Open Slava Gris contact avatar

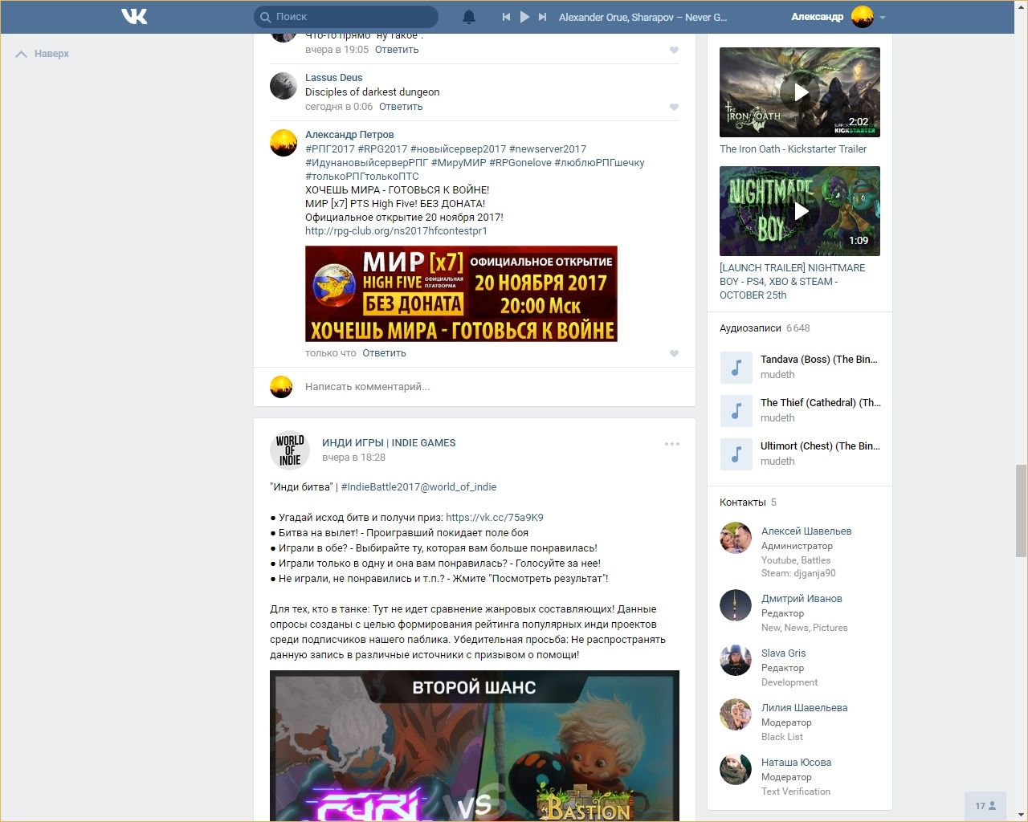coord(736,661)
